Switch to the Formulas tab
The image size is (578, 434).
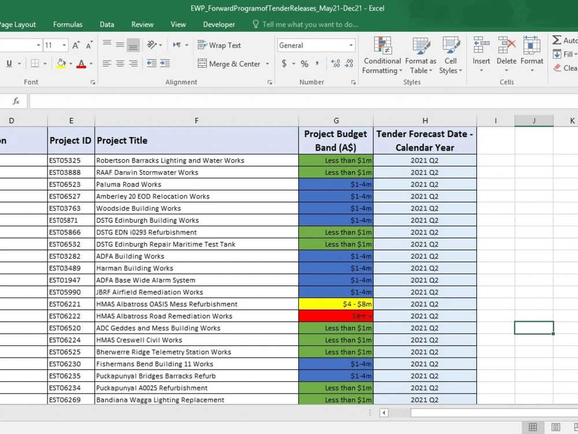click(68, 24)
